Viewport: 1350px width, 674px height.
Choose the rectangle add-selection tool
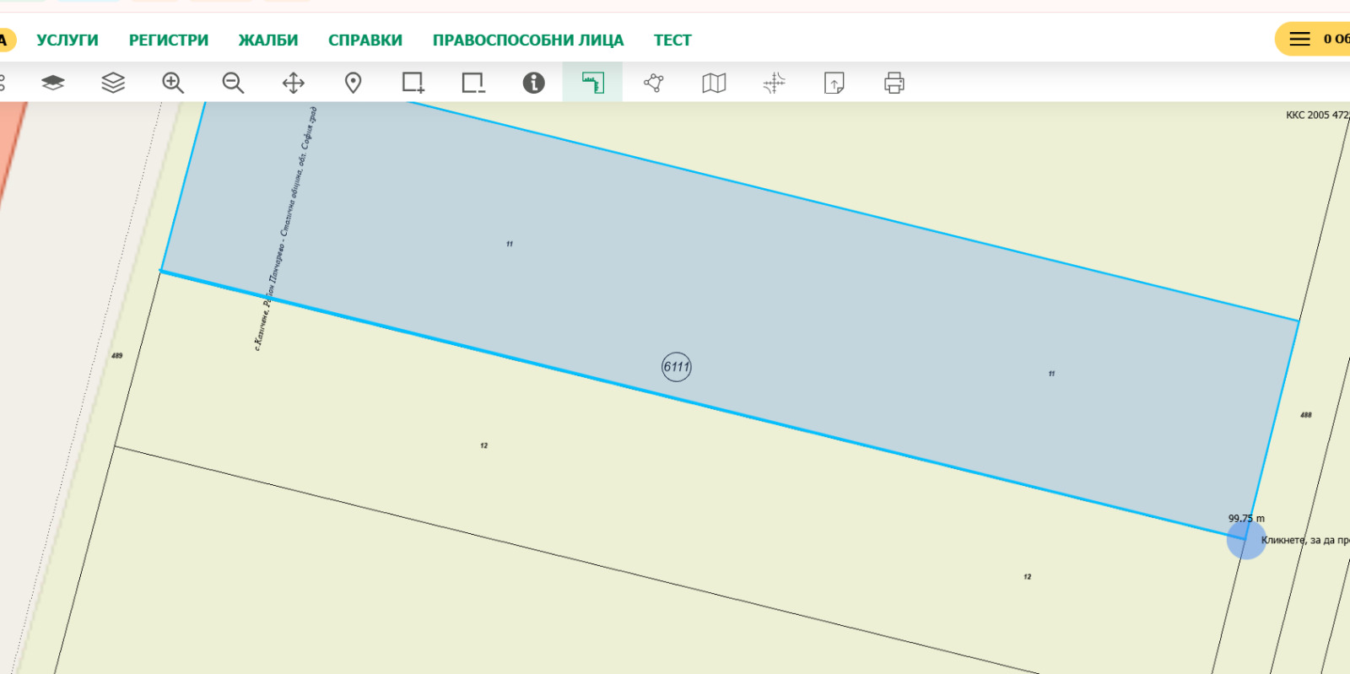(413, 83)
